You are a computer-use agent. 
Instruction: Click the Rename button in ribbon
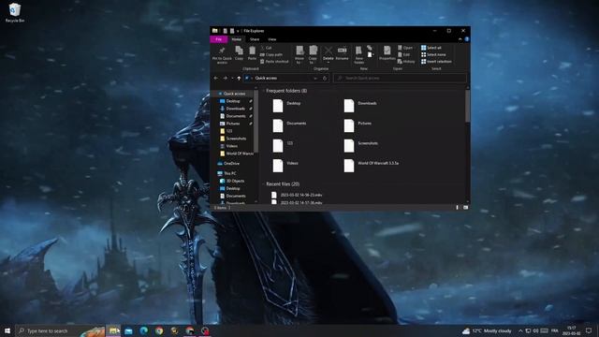[x=342, y=53]
